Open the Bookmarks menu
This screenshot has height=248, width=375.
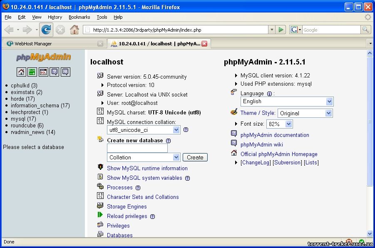79,17
